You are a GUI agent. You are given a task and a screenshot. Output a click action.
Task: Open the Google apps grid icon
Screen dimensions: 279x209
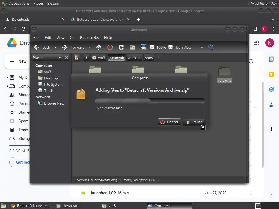[257, 43]
